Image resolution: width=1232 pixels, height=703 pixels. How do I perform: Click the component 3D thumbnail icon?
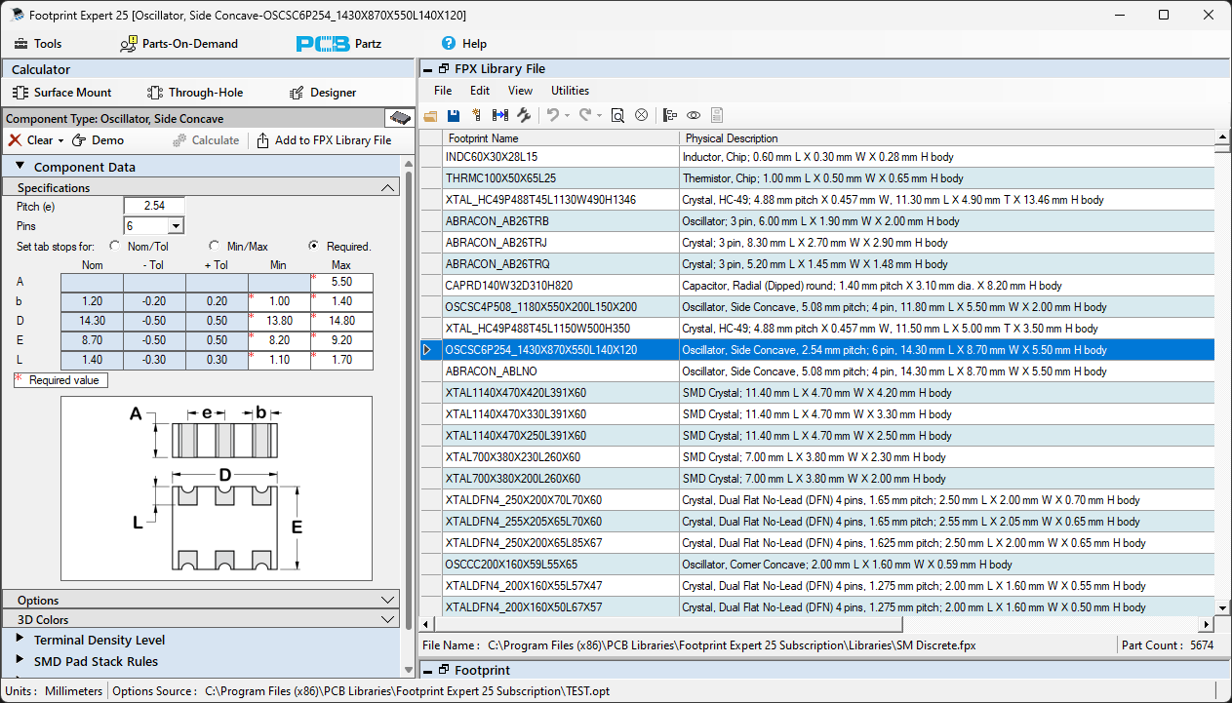click(x=399, y=118)
